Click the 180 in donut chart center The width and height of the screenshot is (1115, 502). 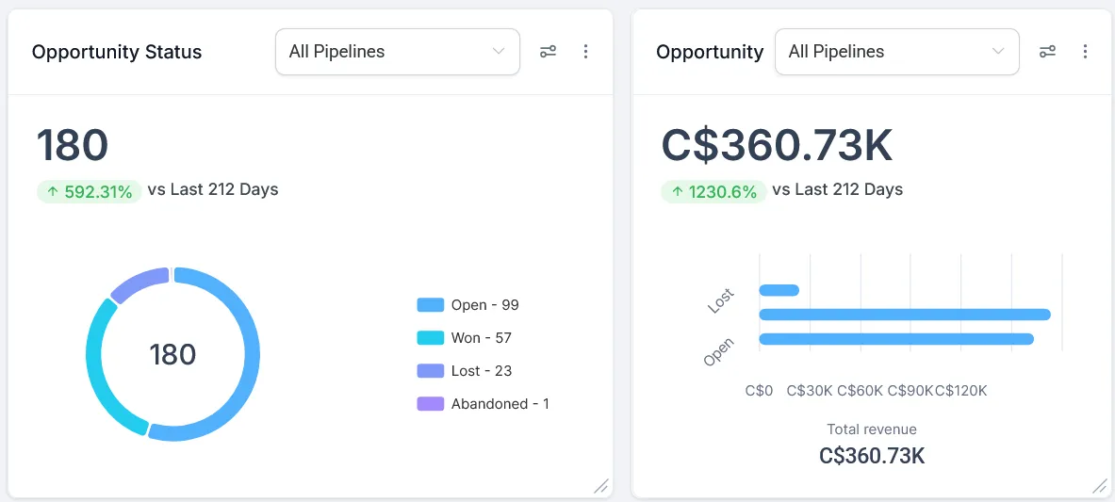pos(172,355)
